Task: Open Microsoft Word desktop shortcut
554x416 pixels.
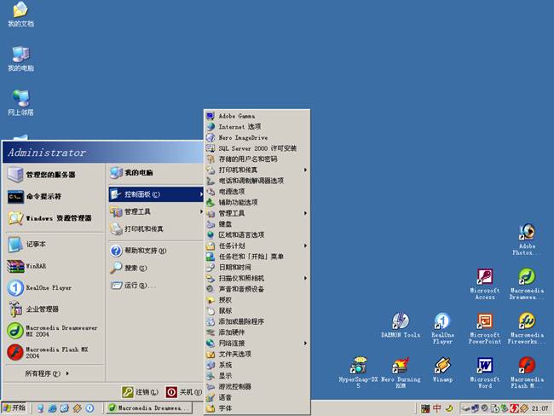Action: [484, 365]
